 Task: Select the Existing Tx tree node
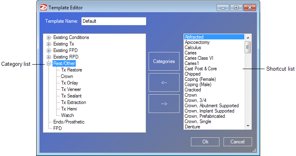click(x=64, y=44)
